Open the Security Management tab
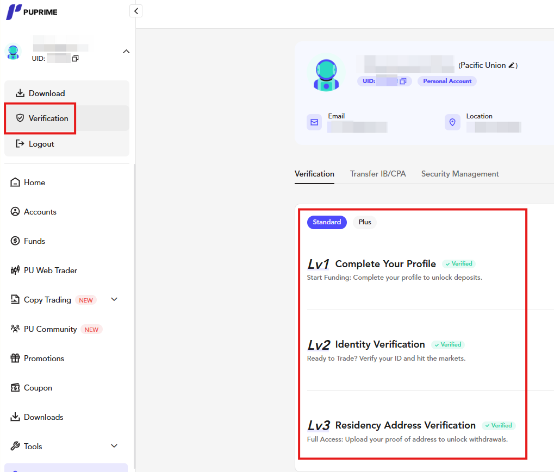The width and height of the screenshot is (554, 472). [x=460, y=174]
